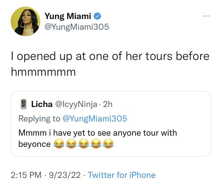Open the quoted Licha tweet card

coord(111,124)
